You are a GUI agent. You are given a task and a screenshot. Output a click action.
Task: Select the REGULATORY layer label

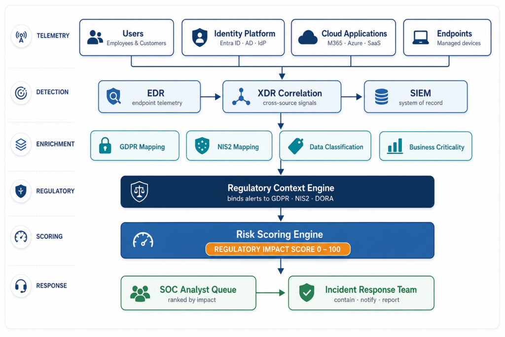point(55,191)
